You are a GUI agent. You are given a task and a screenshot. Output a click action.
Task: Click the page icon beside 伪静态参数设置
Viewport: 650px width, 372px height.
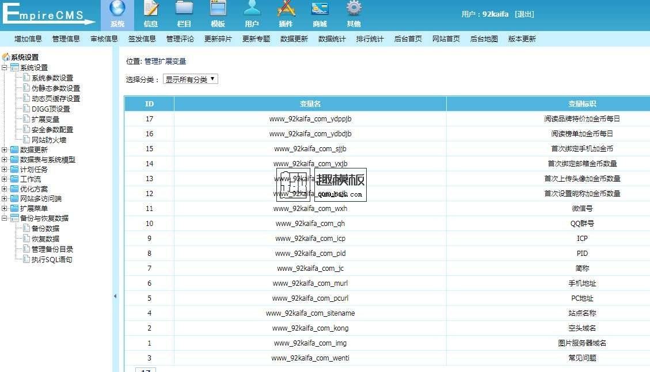26,88
